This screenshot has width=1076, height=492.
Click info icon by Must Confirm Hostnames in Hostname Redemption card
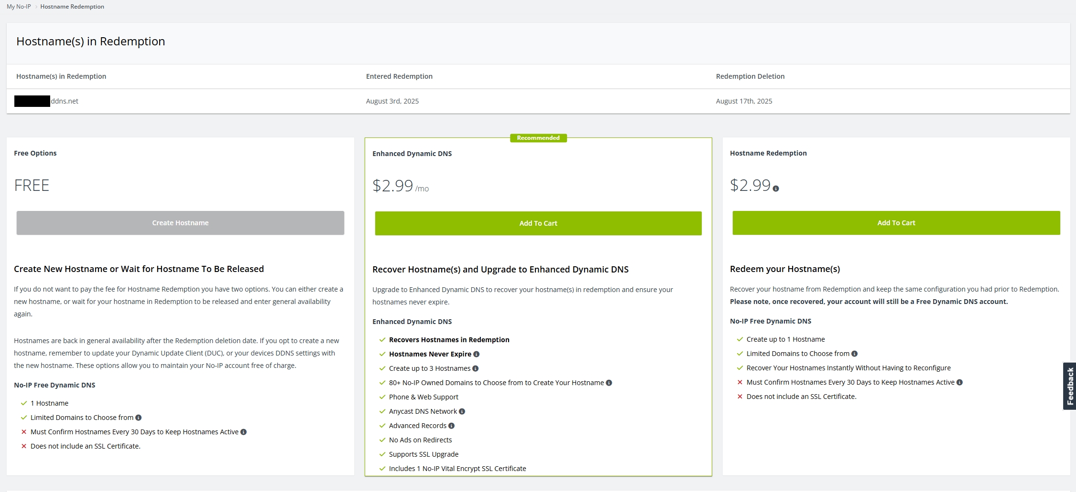coord(959,382)
